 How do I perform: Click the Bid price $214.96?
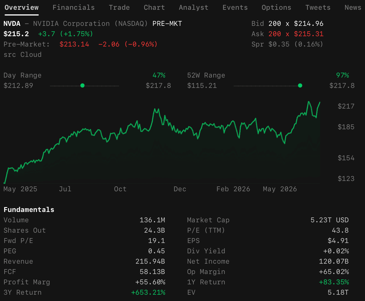click(x=309, y=24)
